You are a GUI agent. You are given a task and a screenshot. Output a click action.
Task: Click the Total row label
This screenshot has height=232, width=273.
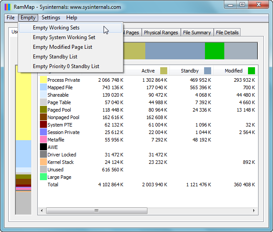tap(53, 185)
